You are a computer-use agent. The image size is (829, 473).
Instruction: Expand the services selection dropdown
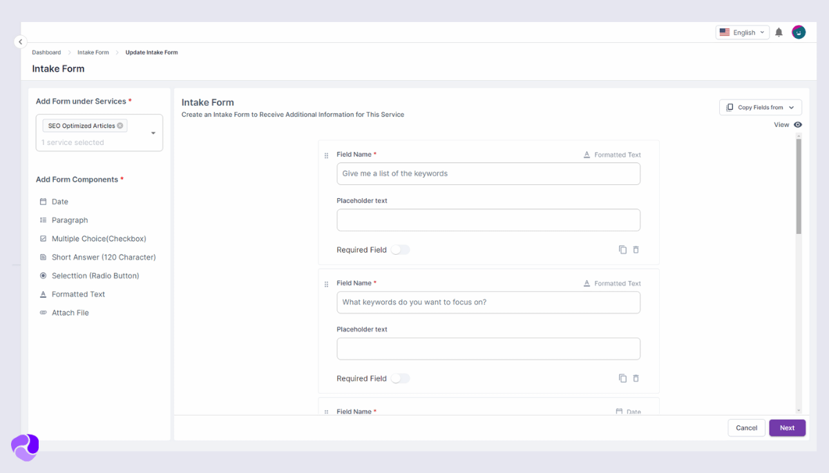pos(153,132)
